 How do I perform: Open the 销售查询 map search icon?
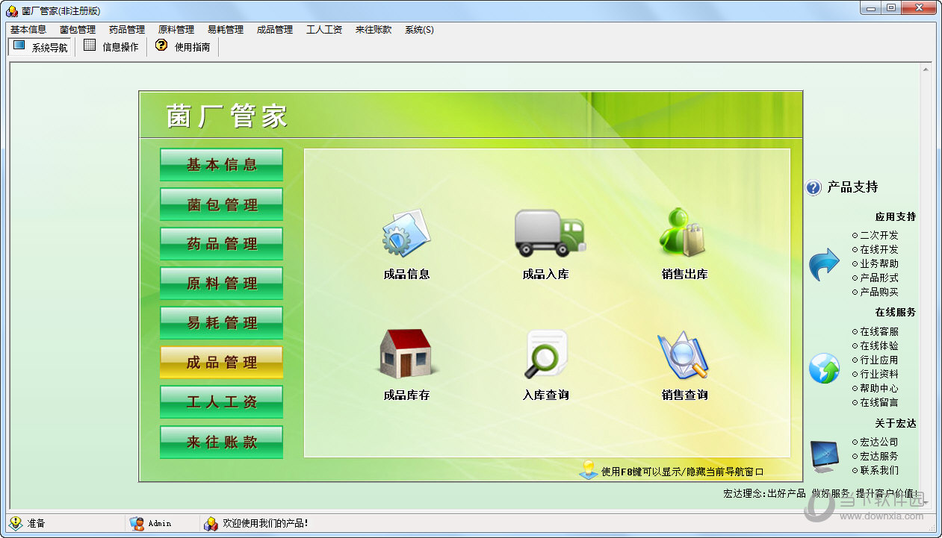click(684, 355)
